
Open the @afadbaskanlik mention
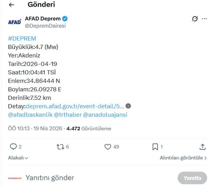pyautogui.click(x=30, y=115)
